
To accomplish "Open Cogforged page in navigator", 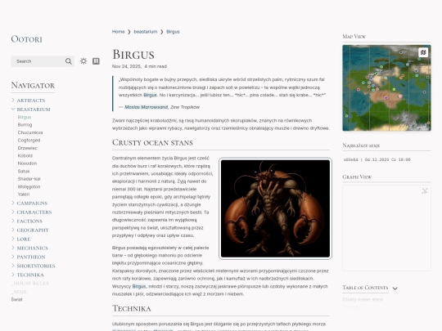I will tap(29, 141).
